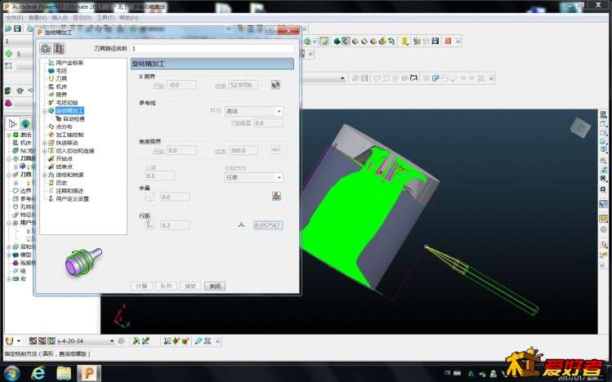Image resolution: width=612 pixels, height=382 pixels.
Task: Click the view cube in viewport corner
Action: [580, 127]
